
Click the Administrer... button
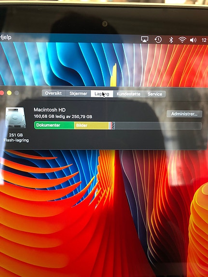point(184,114)
